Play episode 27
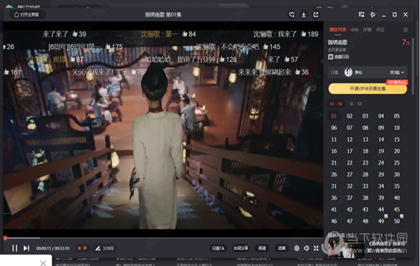 coord(349,174)
